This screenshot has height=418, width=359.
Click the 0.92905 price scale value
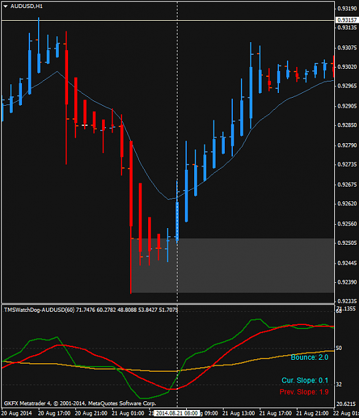click(x=347, y=106)
